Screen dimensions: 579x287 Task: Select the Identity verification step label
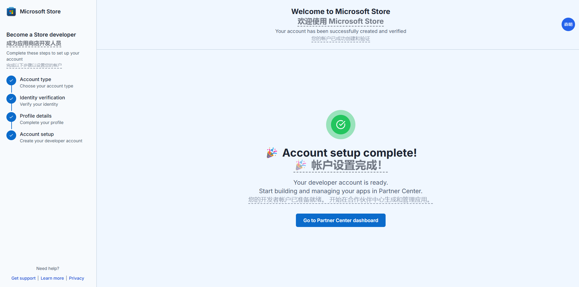coord(42,98)
